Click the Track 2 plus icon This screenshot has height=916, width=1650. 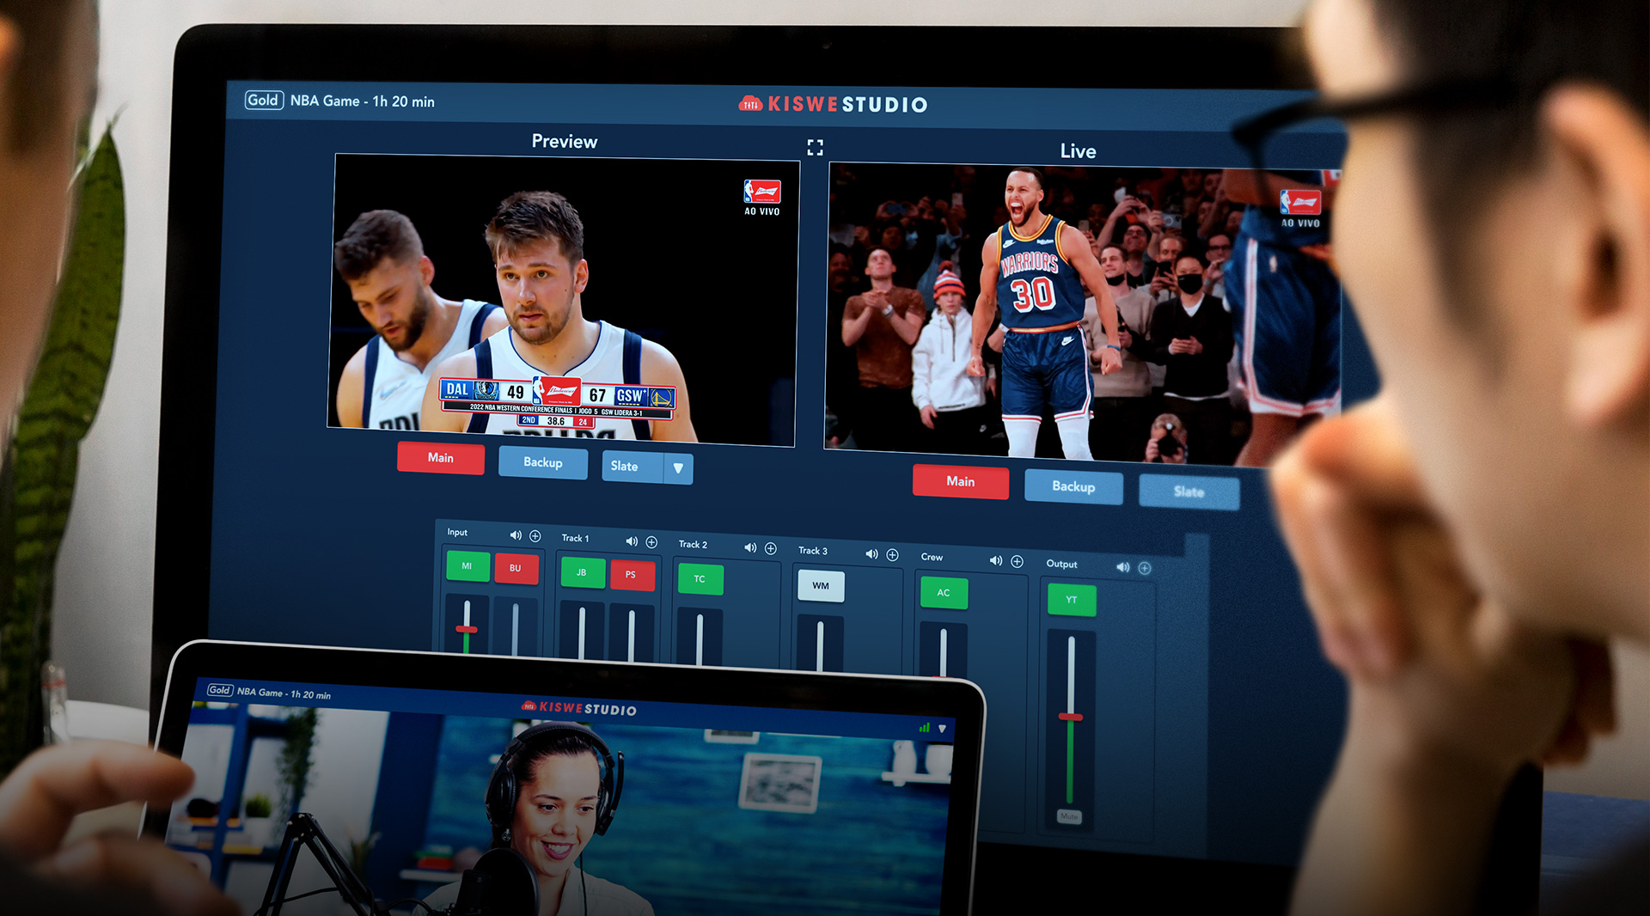point(771,548)
